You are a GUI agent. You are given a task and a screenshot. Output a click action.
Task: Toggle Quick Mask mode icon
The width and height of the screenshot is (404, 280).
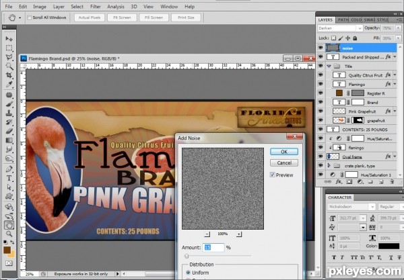click(9, 263)
